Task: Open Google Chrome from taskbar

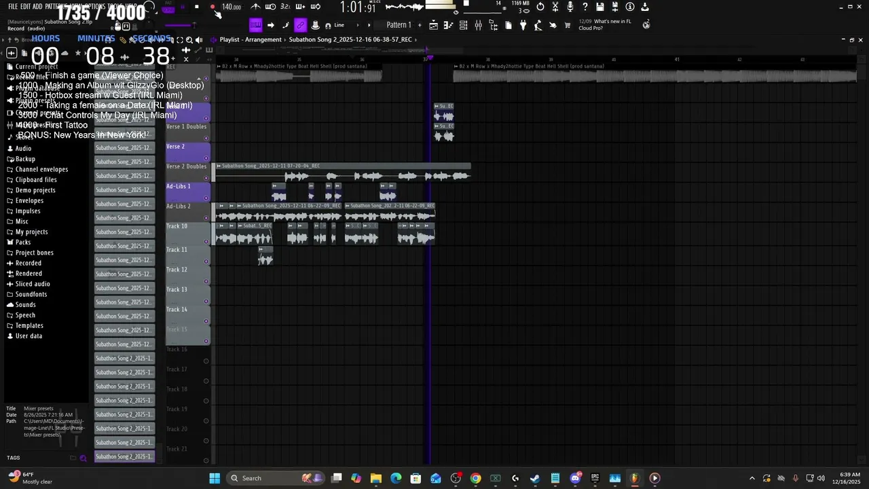Action: tap(475, 478)
